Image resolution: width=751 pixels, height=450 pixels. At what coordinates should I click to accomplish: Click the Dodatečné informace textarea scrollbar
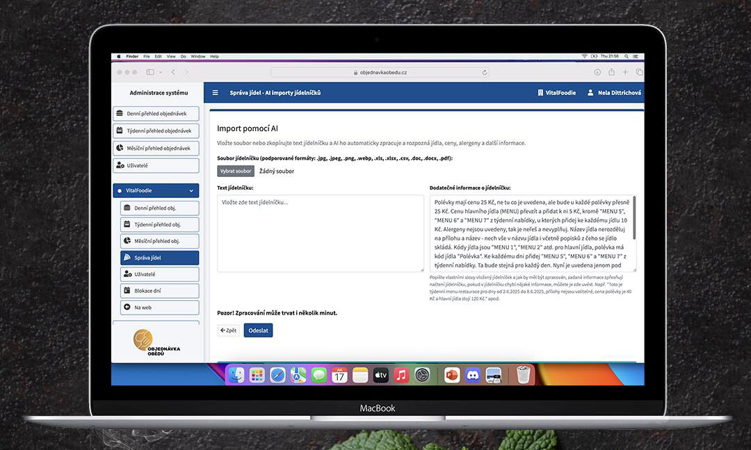pyautogui.click(x=633, y=219)
